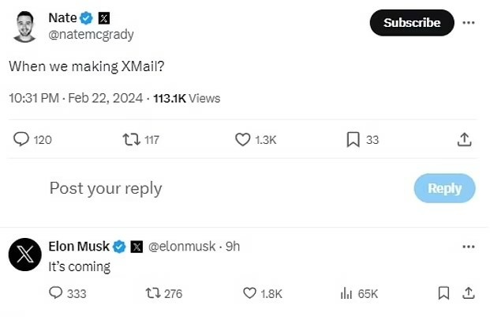
Task: Comment on Elon Musk's 'It's coming' reply
Action: click(x=56, y=293)
